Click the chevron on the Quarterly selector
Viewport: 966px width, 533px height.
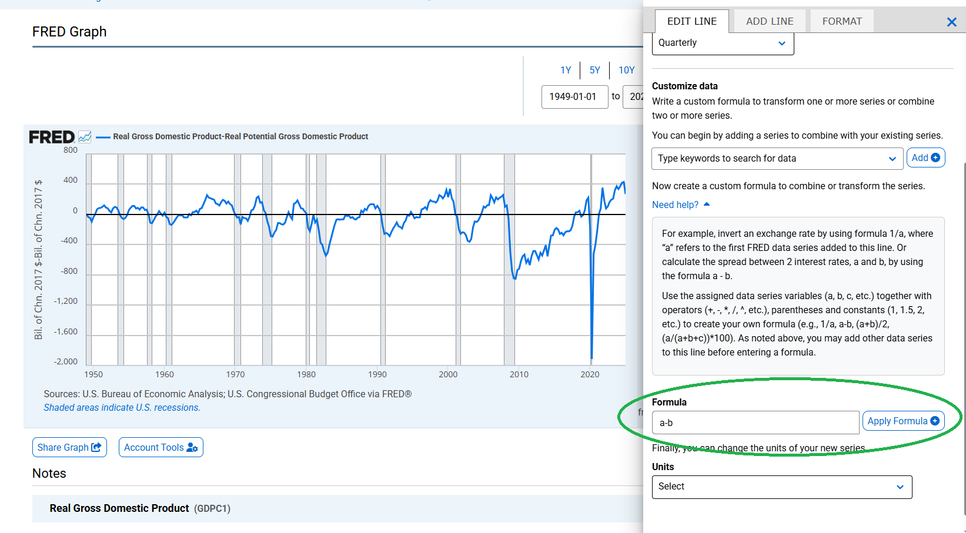(782, 43)
